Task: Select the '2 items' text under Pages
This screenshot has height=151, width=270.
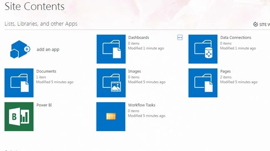Action: [x=226, y=77]
